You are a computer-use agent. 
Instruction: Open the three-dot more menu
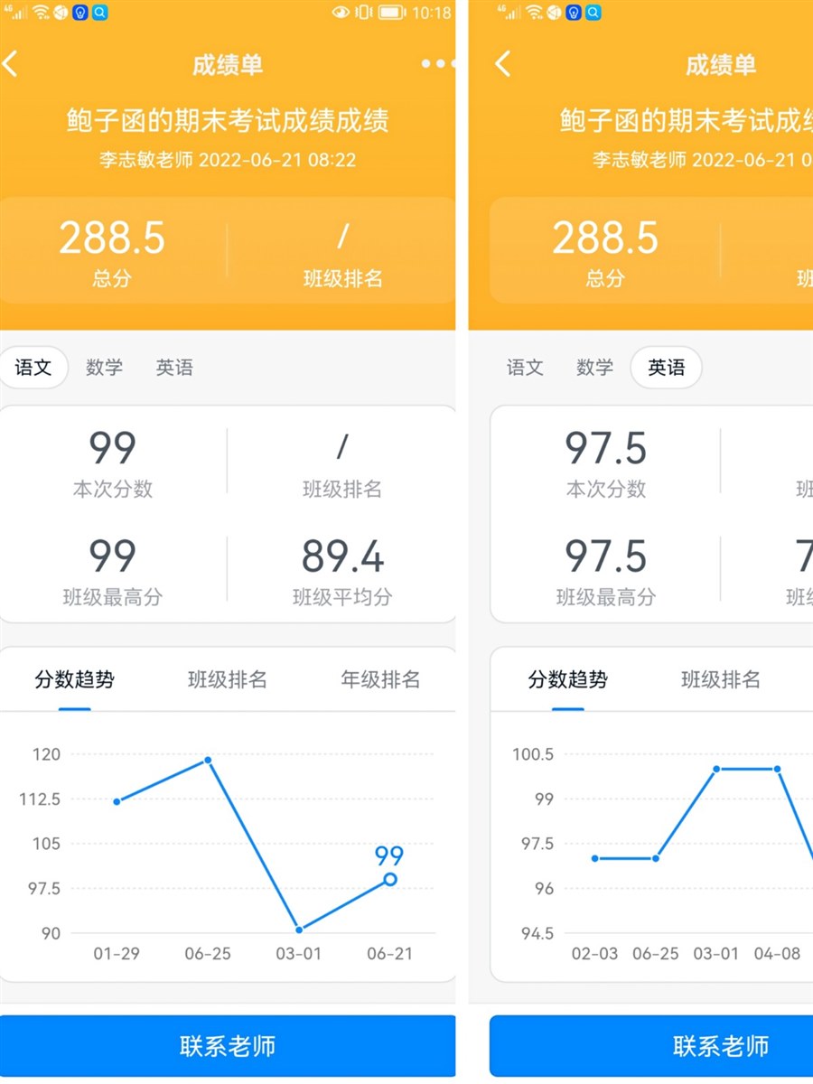tap(438, 64)
